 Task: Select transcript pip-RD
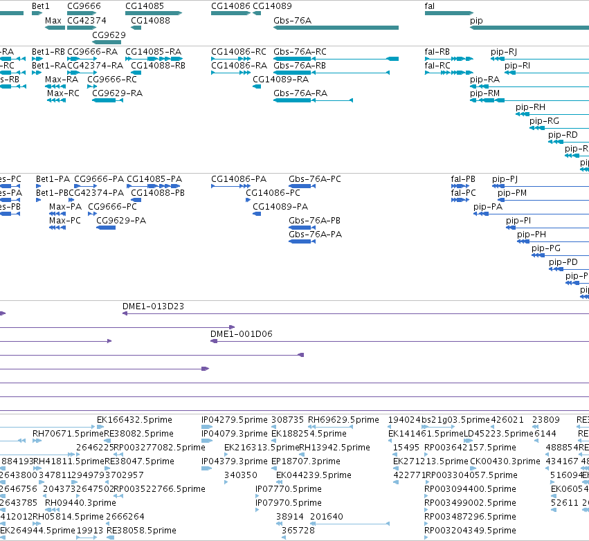coord(563,135)
